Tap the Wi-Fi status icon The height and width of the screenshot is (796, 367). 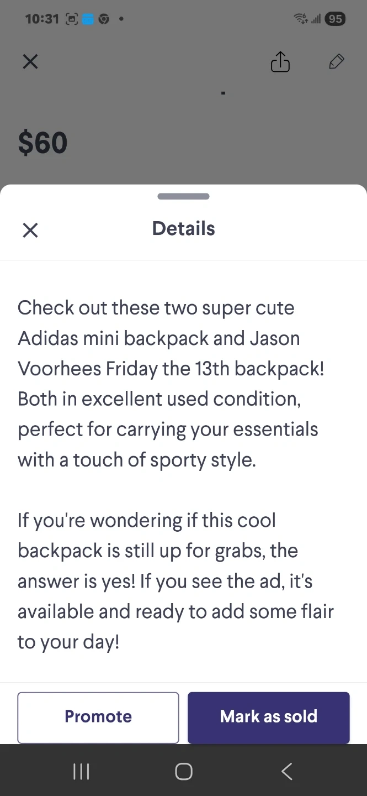click(301, 19)
